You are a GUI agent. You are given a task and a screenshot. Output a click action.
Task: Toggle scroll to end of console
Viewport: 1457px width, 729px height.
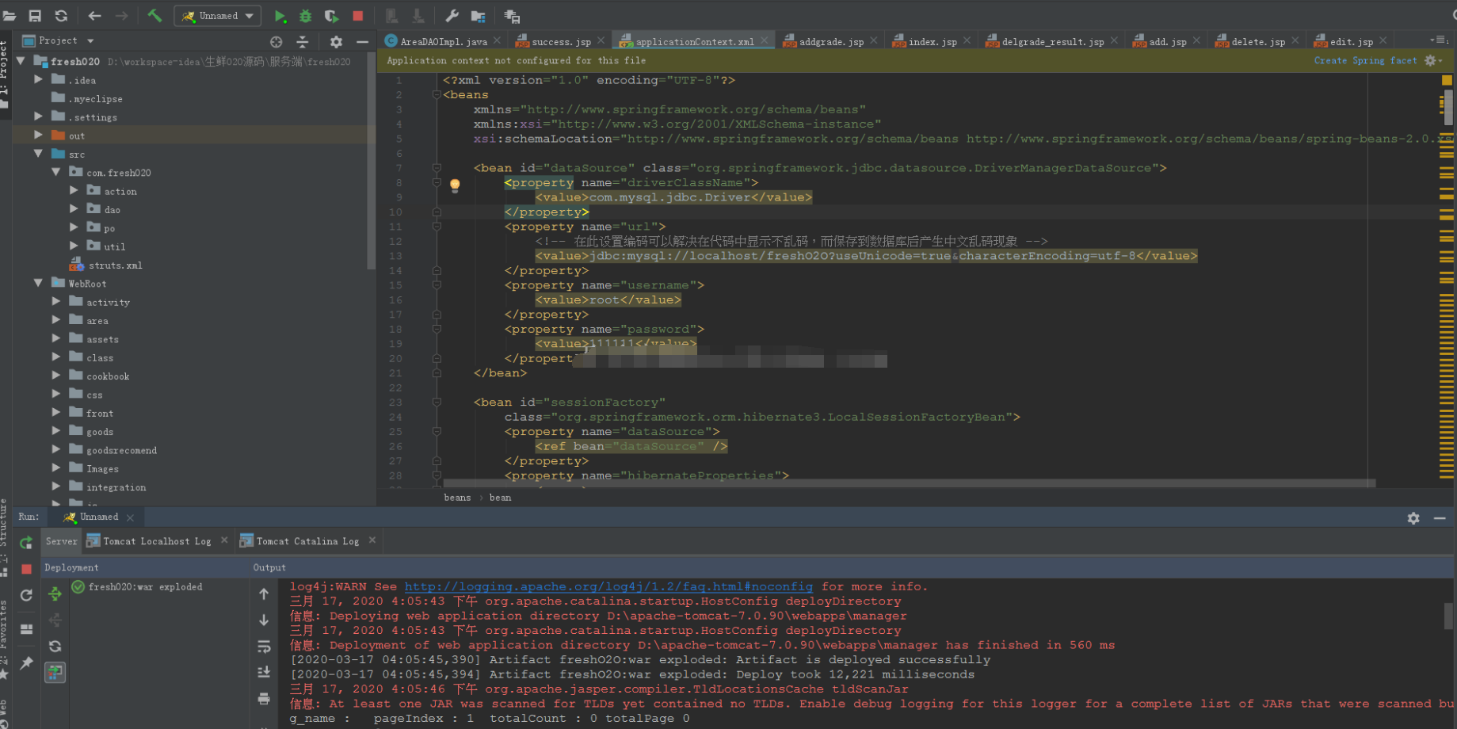pyautogui.click(x=264, y=672)
